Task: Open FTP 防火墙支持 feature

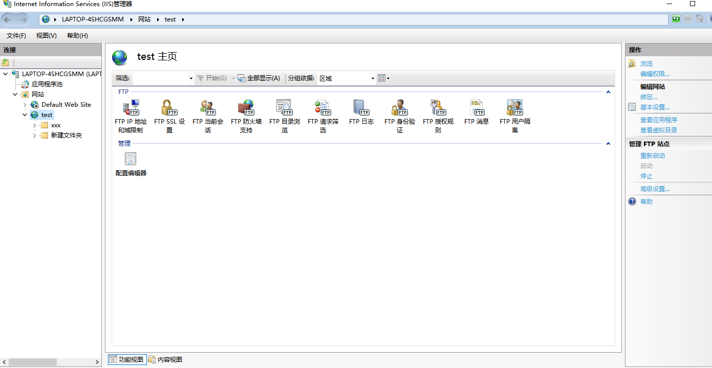Action: pos(246,116)
